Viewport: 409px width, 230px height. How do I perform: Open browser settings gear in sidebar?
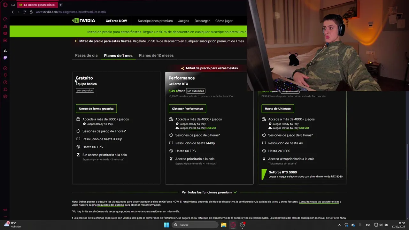point(5,96)
